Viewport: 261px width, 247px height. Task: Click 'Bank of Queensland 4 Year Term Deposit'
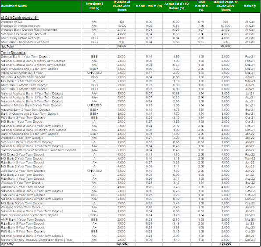pyautogui.click(x=29, y=69)
